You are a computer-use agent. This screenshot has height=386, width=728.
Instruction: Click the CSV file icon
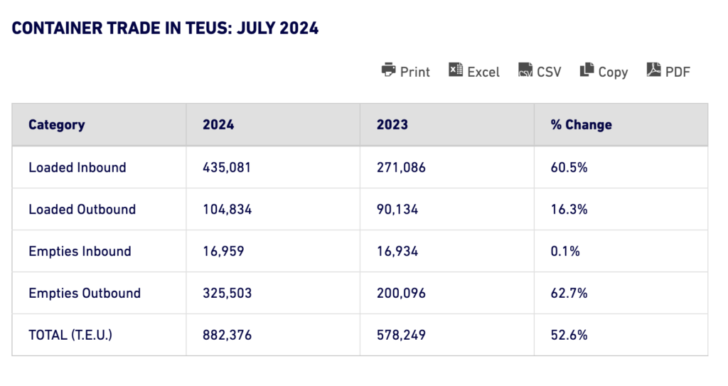(525, 70)
